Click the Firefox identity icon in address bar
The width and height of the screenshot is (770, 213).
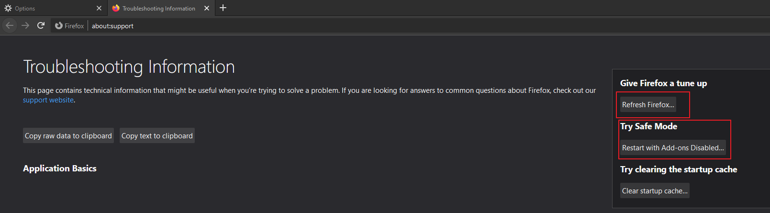pyautogui.click(x=59, y=26)
